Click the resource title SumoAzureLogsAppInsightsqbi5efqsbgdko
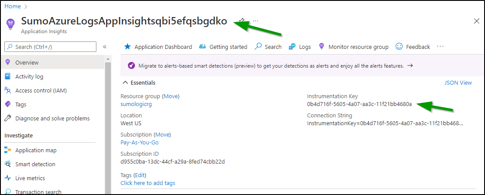 point(124,21)
